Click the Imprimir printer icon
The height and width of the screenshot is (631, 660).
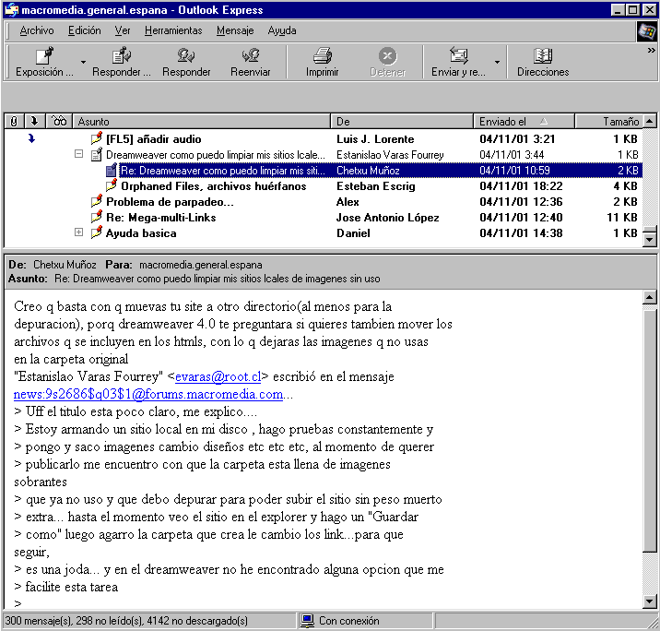(x=323, y=55)
